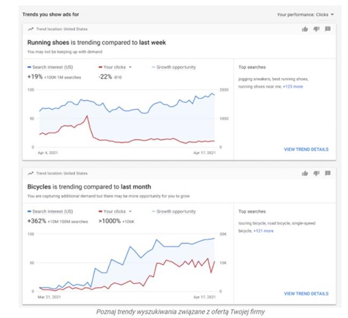Dislike the Bicycles trend with thumbs down

point(316,173)
